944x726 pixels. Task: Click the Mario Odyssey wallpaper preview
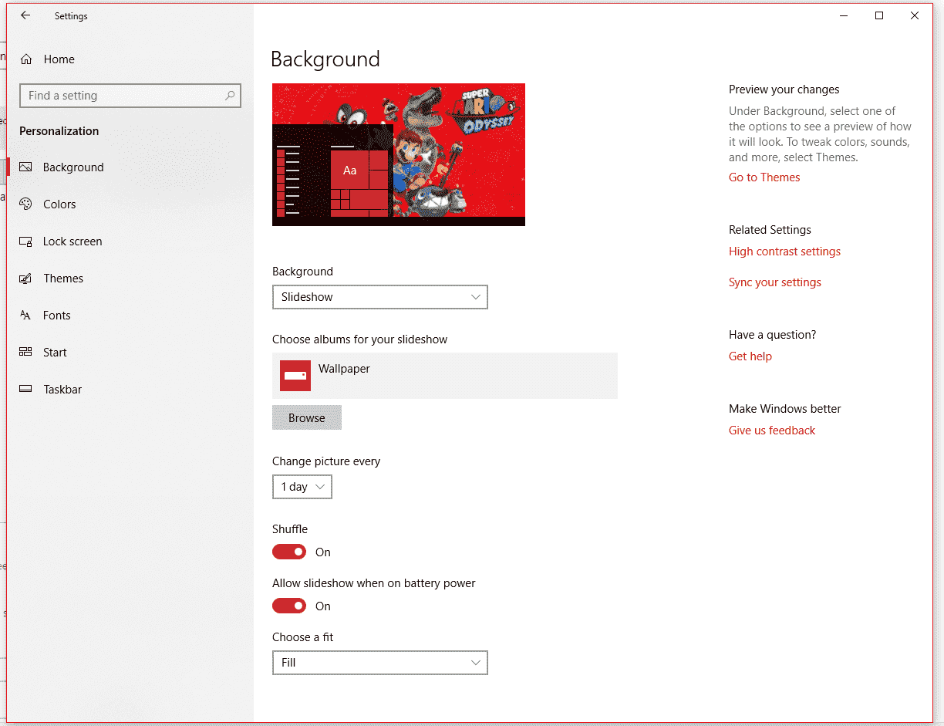(x=399, y=154)
